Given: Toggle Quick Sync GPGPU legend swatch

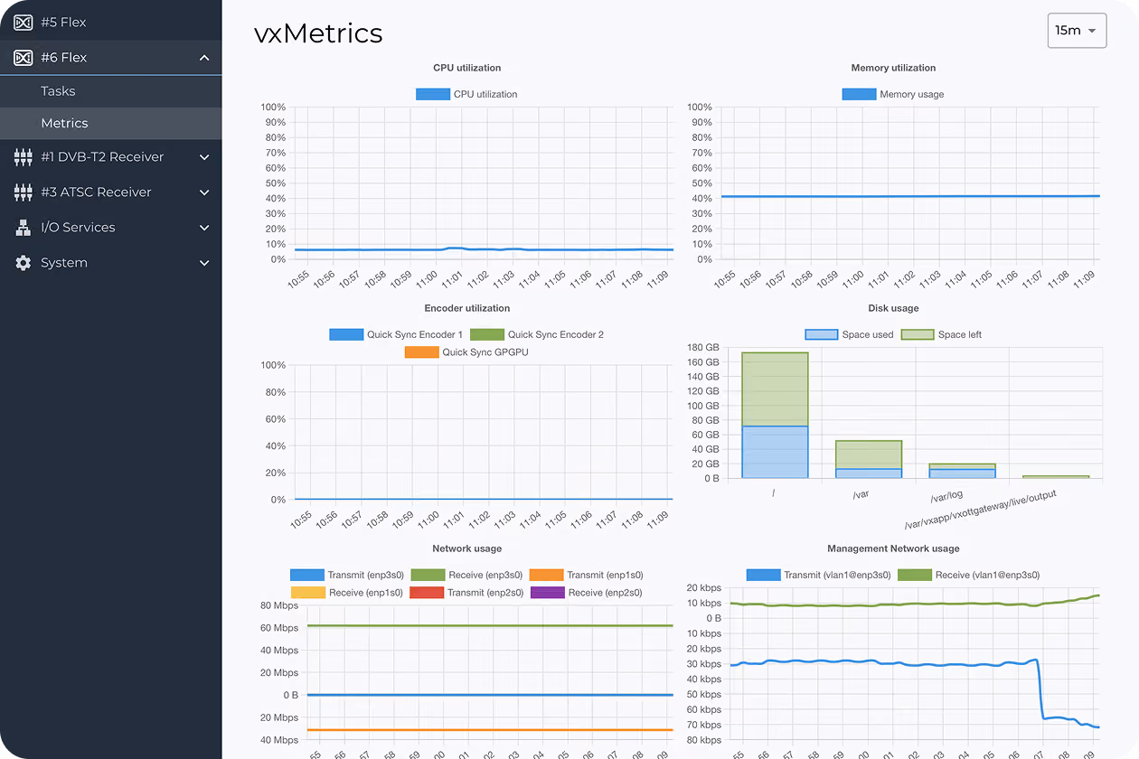Looking at the screenshot, I should pyautogui.click(x=421, y=352).
